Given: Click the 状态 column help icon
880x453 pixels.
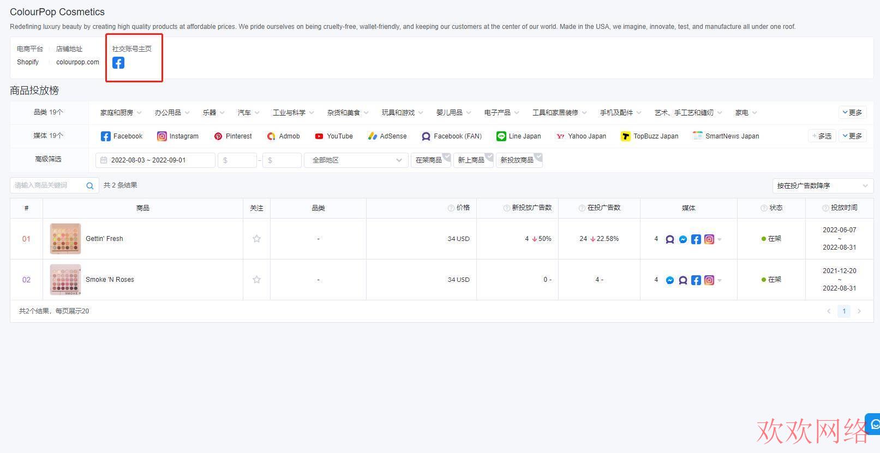Looking at the screenshot, I should [x=764, y=208].
